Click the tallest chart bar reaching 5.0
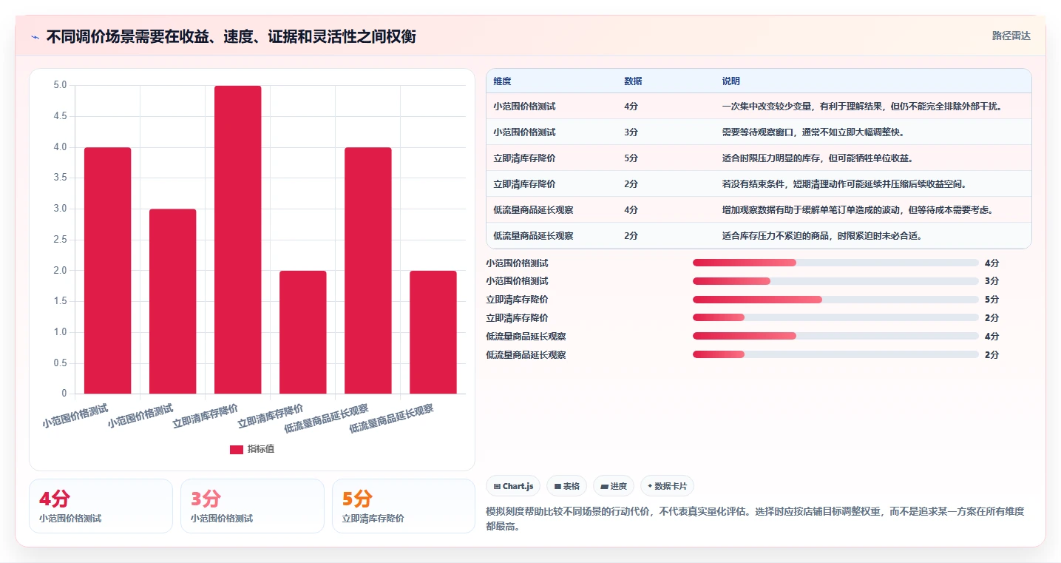Image resolution: width=1061 pixels, height=563 pixels. [238, 240]
